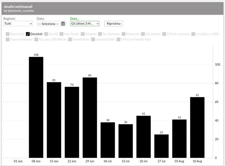
Task: Open the Gli Ultimi 3 M... dropdown
Action: pyautogui.click(x=85, y=24)
